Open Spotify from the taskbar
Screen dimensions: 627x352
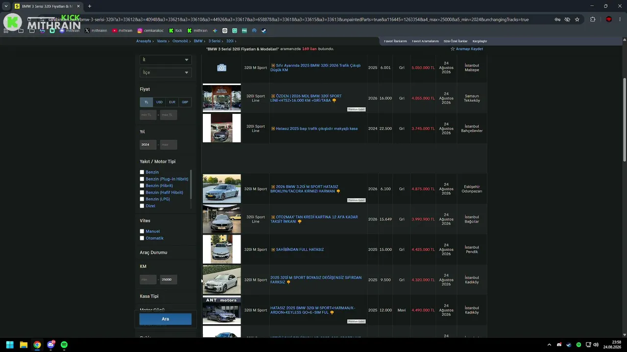click(x=64, y=345)
